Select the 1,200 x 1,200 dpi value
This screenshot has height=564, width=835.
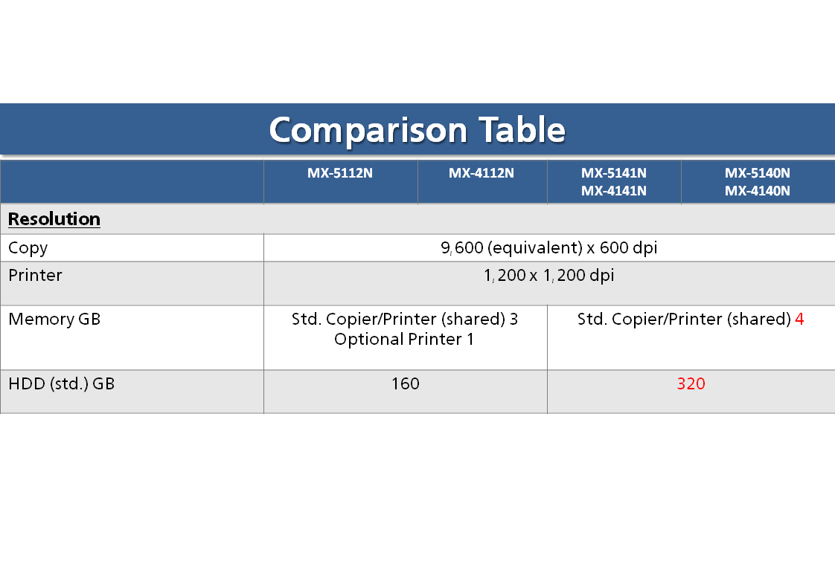548,276
